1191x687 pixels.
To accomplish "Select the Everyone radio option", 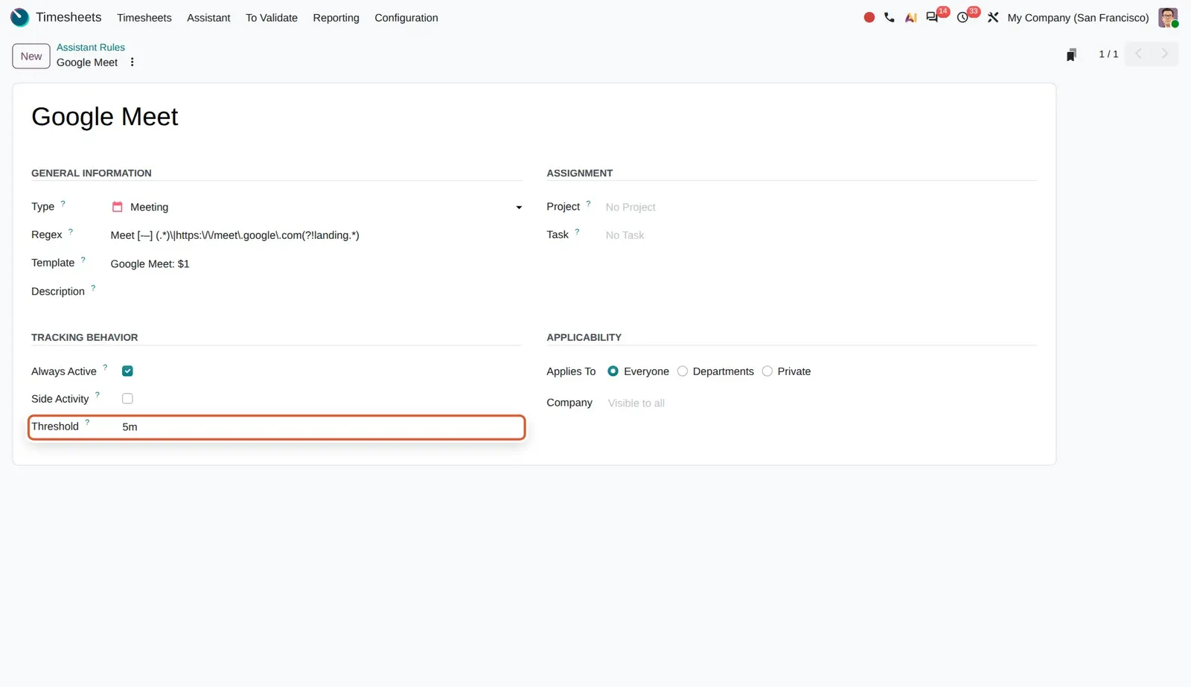I will tap(613, 371).
